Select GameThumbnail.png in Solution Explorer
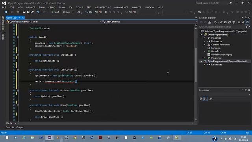This screenshot has width=252, height=142. coord(221,54)
